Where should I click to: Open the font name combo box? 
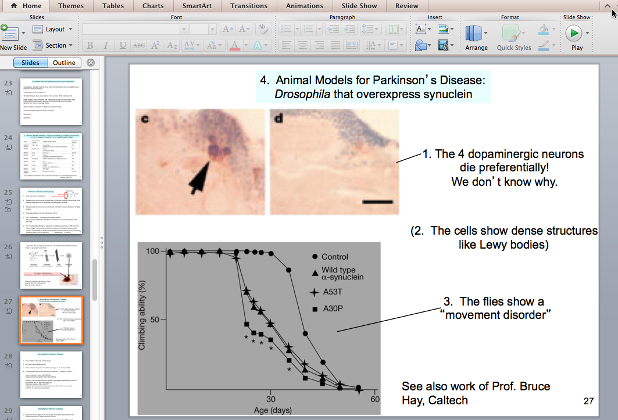133,29
